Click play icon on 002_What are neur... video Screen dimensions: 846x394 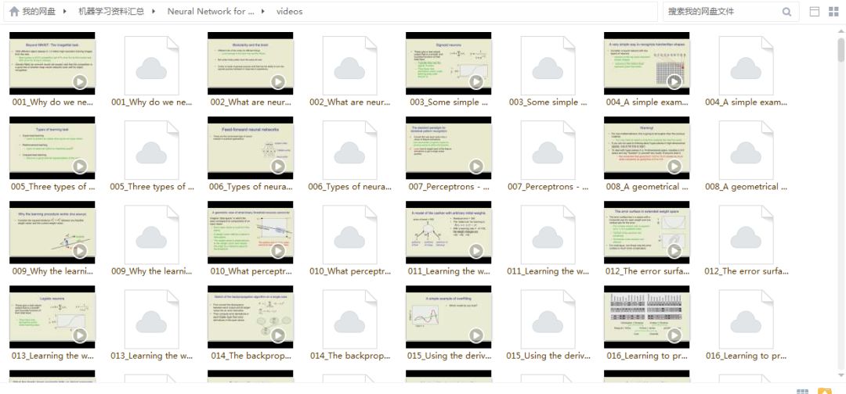point(278,82)
